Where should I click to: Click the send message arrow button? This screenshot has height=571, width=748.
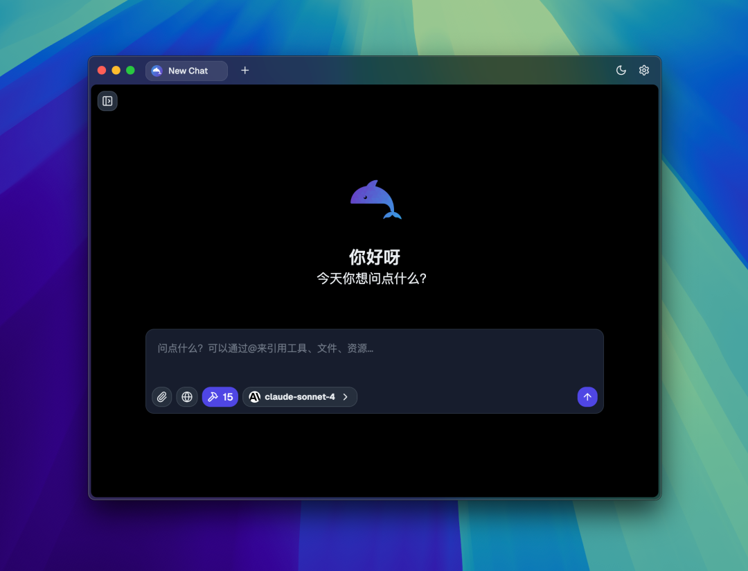pos(587,396)
